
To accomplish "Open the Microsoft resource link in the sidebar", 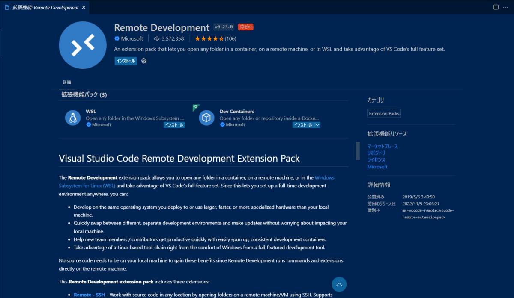I will 377,167.
